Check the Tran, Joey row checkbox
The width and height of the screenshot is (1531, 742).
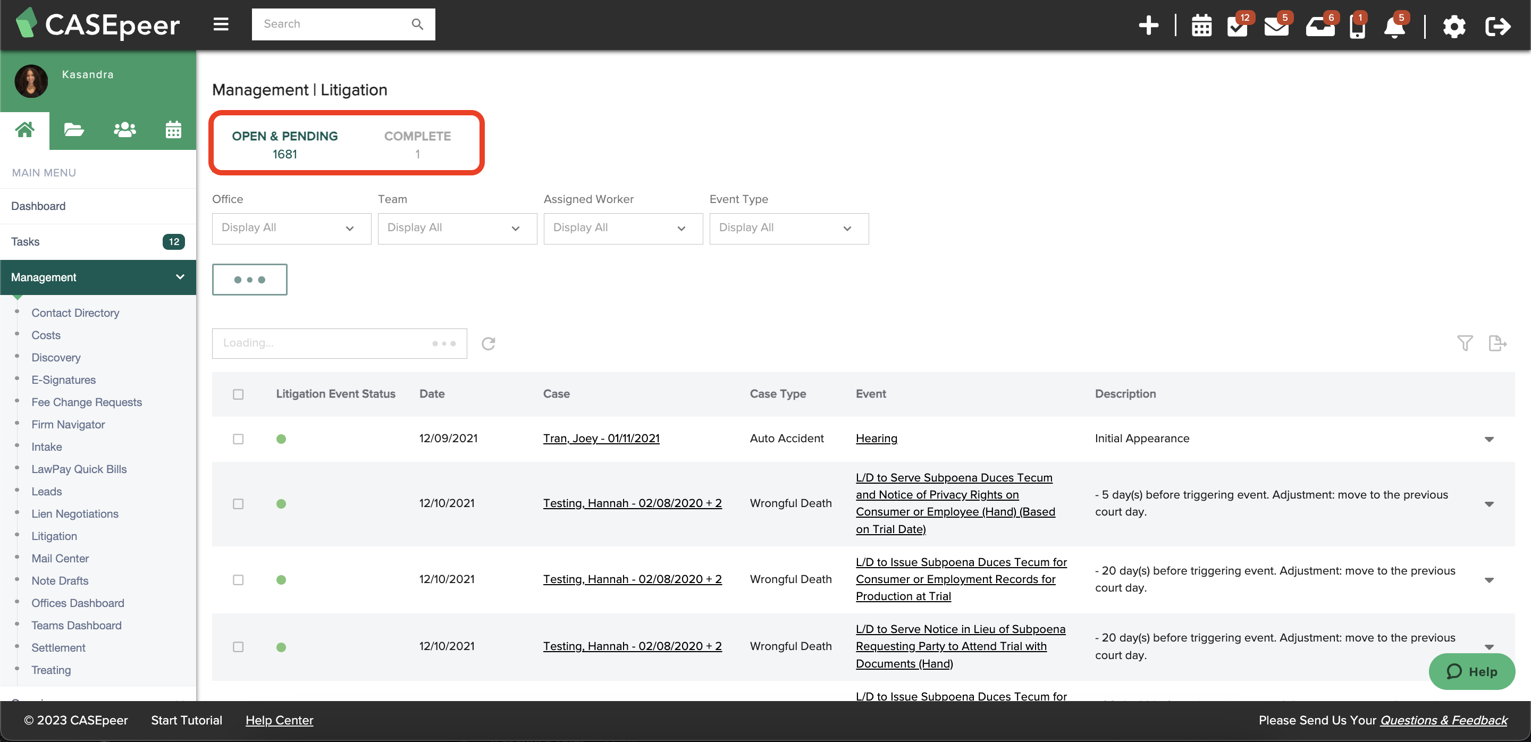pos(238,439)
